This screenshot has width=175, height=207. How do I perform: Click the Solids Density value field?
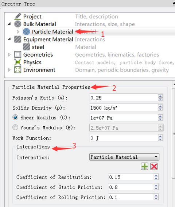coord(124,108)
